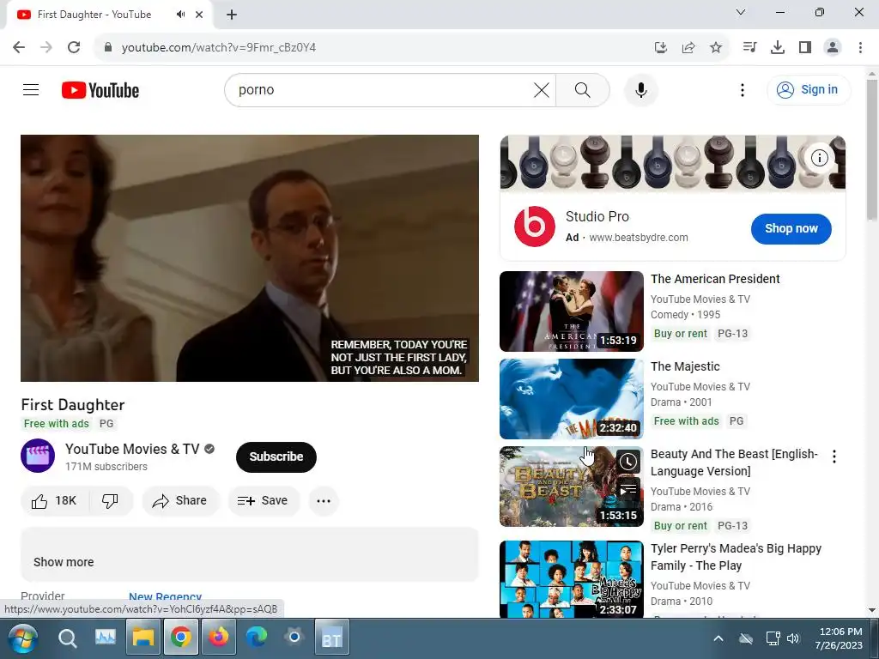Click the video player to pause playback
This screenshot has height=659, width=879.
(x=250, y=257)
